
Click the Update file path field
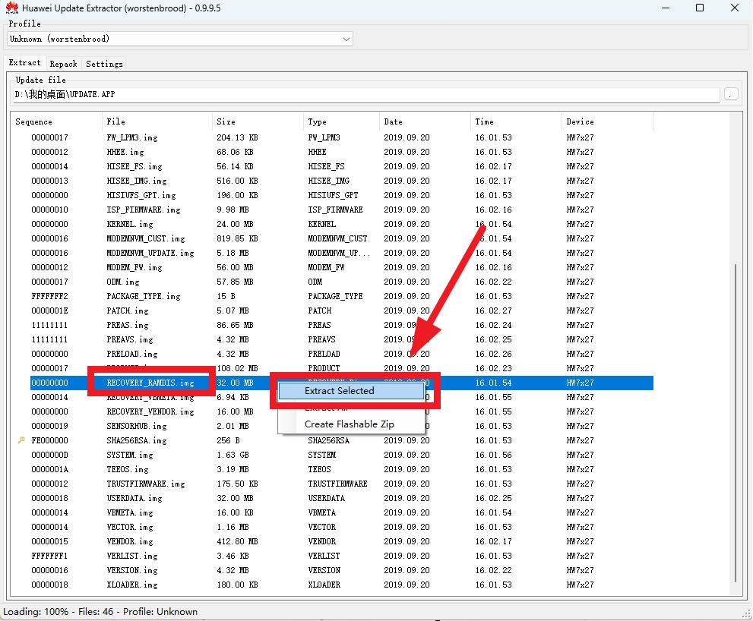coord(366,95)
